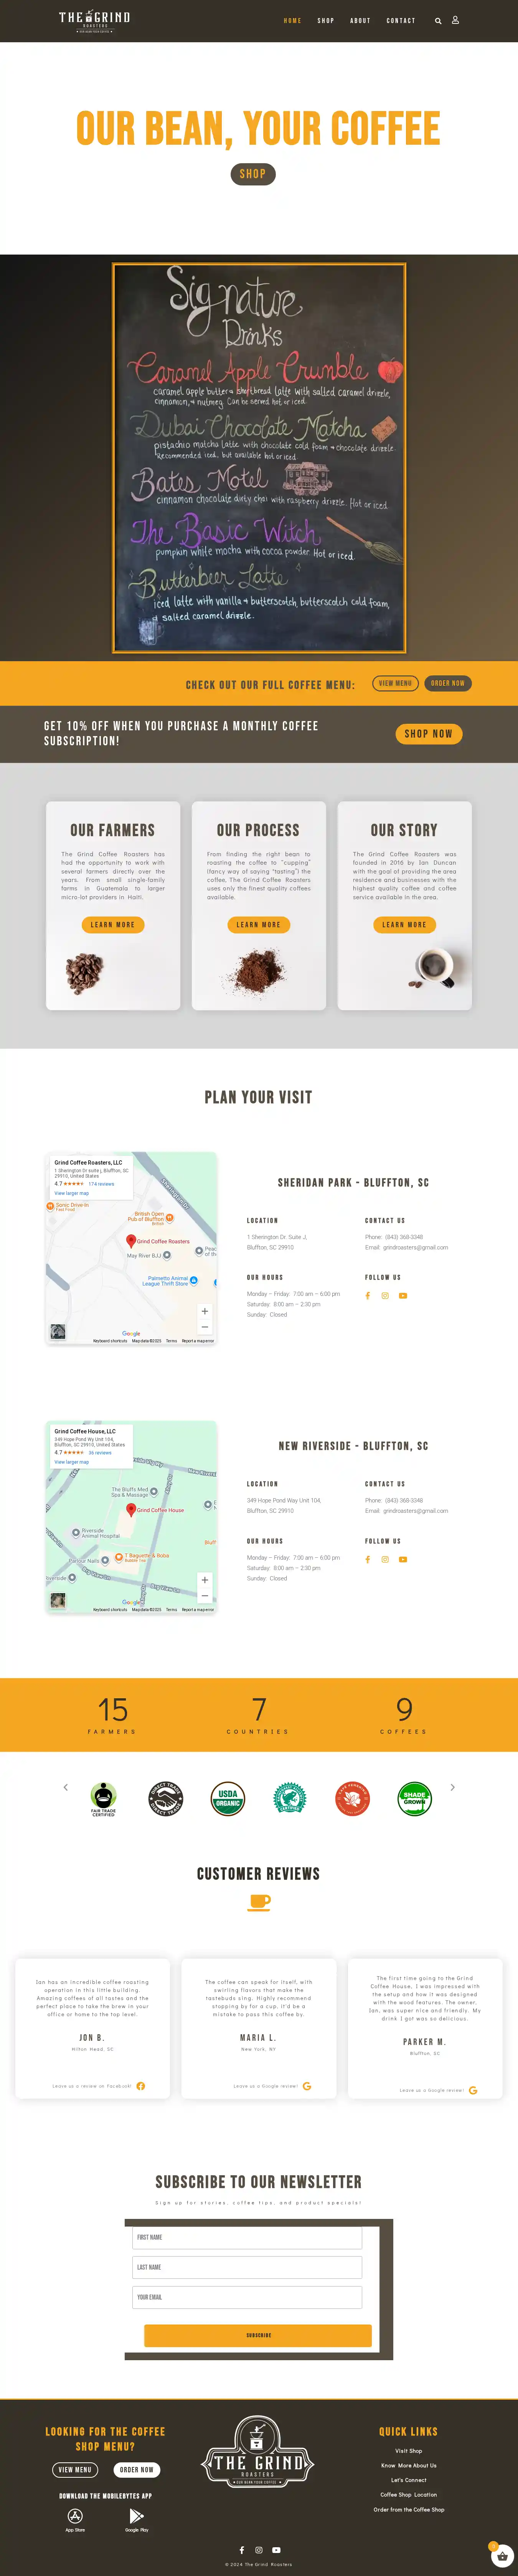Open the Google Play download icon in footer

click(136, 2516)
